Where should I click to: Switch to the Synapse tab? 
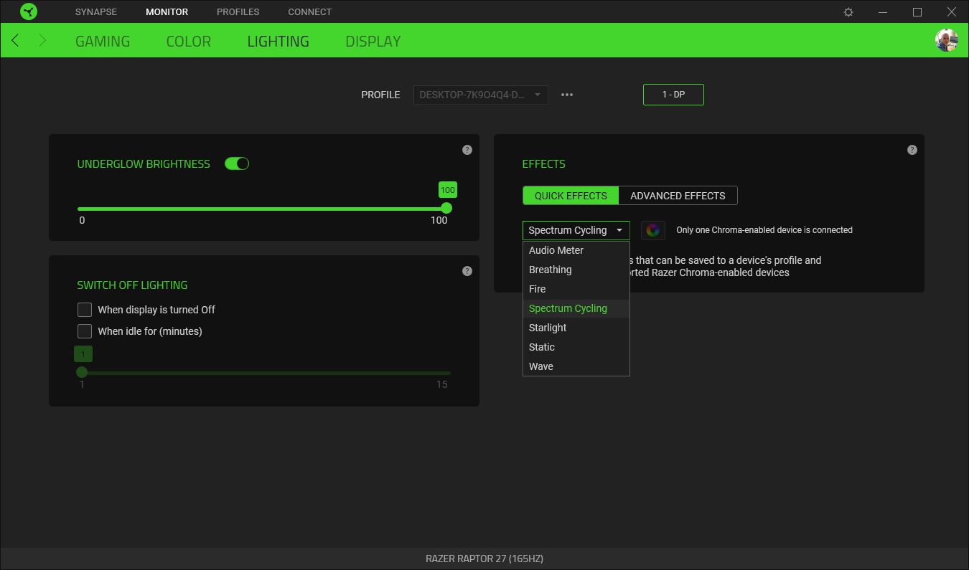(x=96, y=12)
